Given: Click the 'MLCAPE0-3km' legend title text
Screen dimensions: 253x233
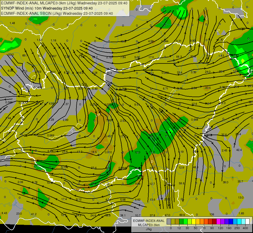Looking at the screenshot, I should click(x=149, y=225).
